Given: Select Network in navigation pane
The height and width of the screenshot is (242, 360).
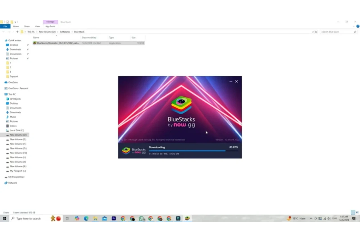Looking at the screenshot, I should (12, 183).
